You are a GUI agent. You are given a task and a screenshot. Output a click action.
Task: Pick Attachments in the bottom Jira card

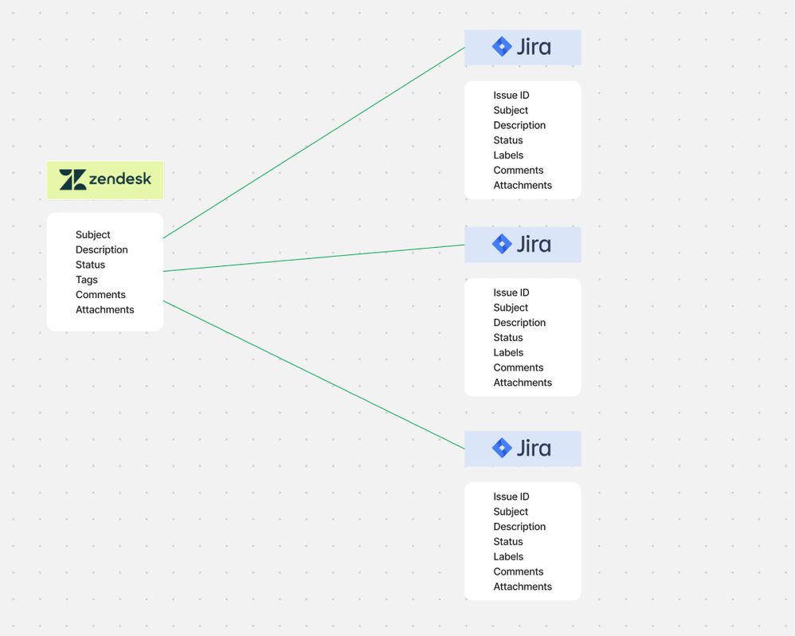click(x=523, y=587)
